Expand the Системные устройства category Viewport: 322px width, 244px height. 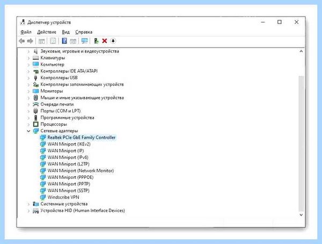coord(28,204)
